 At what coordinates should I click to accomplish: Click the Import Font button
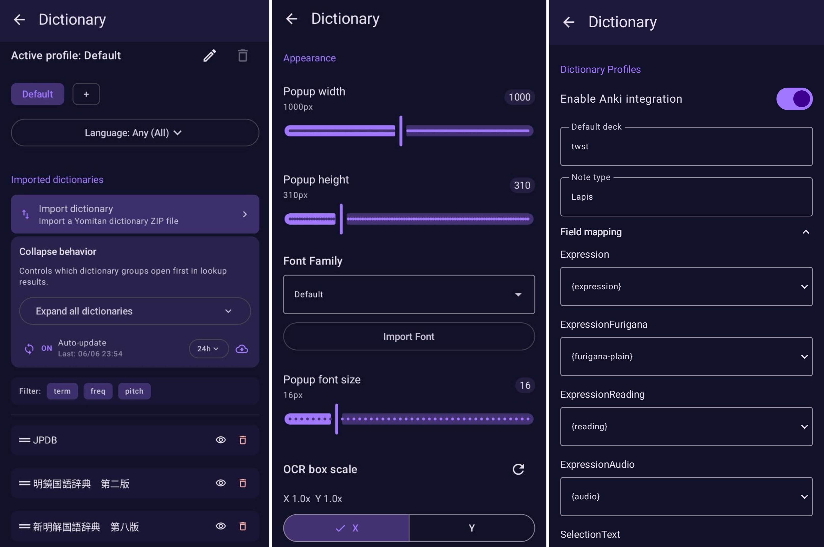[409, 336]
